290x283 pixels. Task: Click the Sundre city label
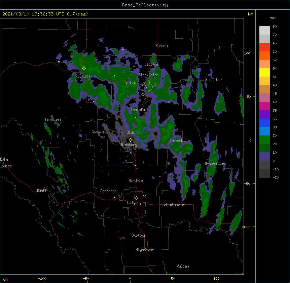tap(98, 131)
